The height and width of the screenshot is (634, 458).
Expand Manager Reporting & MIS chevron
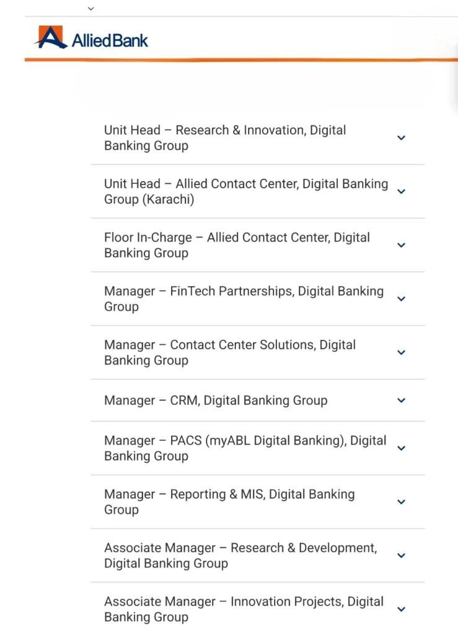coord(401,502)
